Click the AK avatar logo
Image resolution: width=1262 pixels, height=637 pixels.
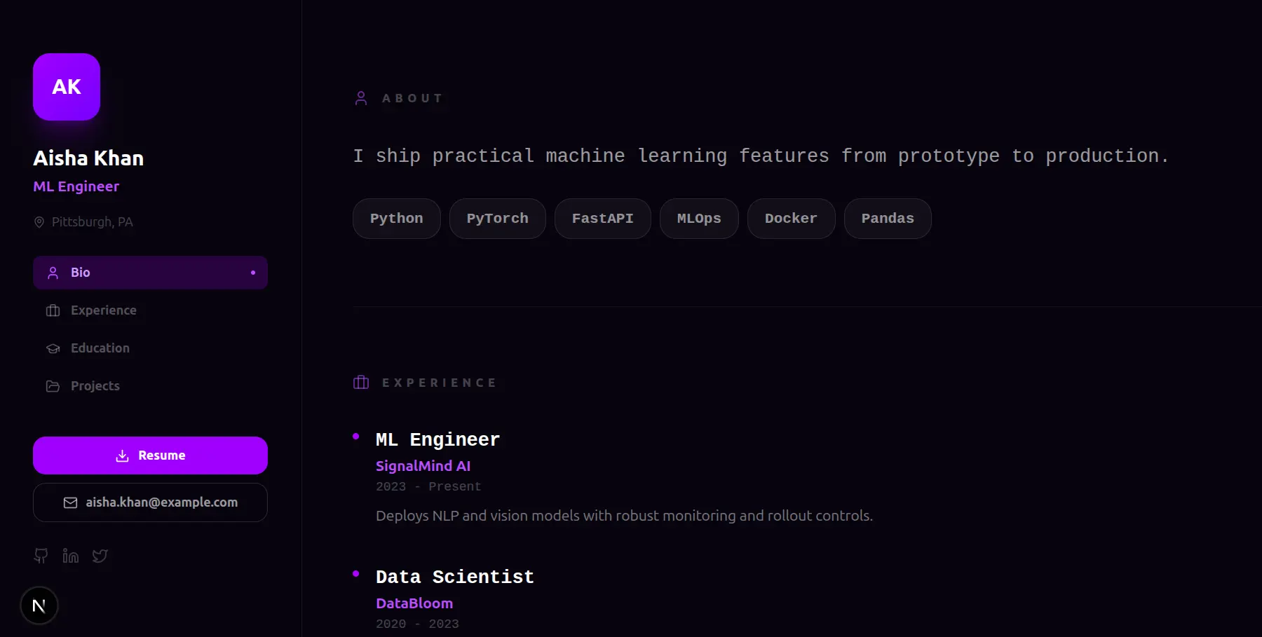click(x=67, y=87)
